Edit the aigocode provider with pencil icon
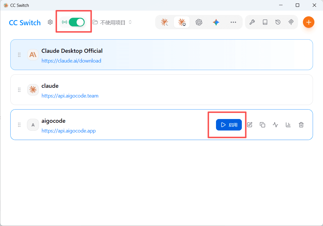 click(x=250, y=125)
